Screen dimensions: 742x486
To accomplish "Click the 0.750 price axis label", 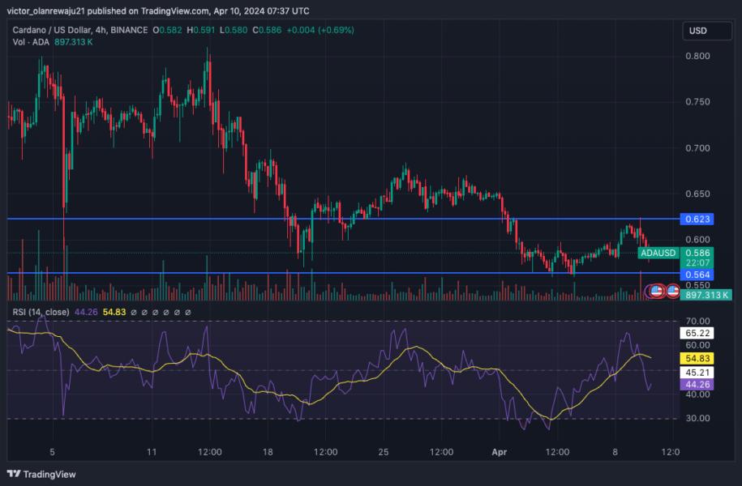I will pyautogui.click(x=697, y=101).
